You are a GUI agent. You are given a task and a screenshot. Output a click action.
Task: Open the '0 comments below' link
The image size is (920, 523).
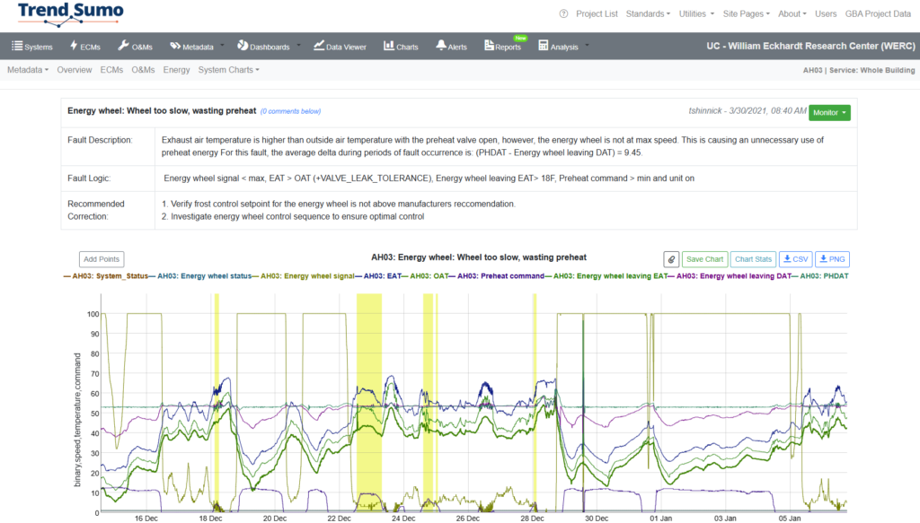290,111
